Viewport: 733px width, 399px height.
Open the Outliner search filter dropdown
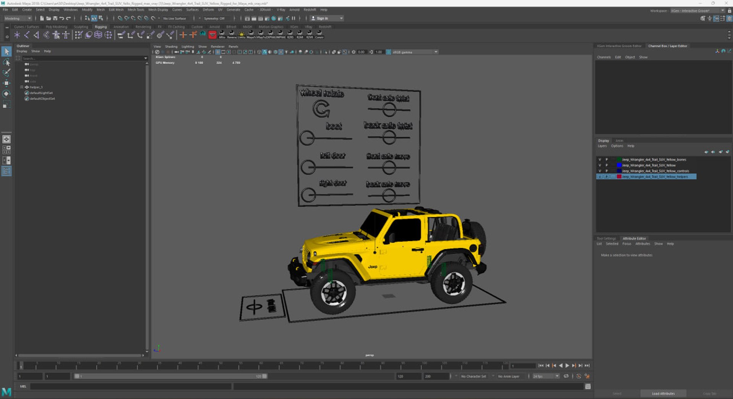[145, 58]
